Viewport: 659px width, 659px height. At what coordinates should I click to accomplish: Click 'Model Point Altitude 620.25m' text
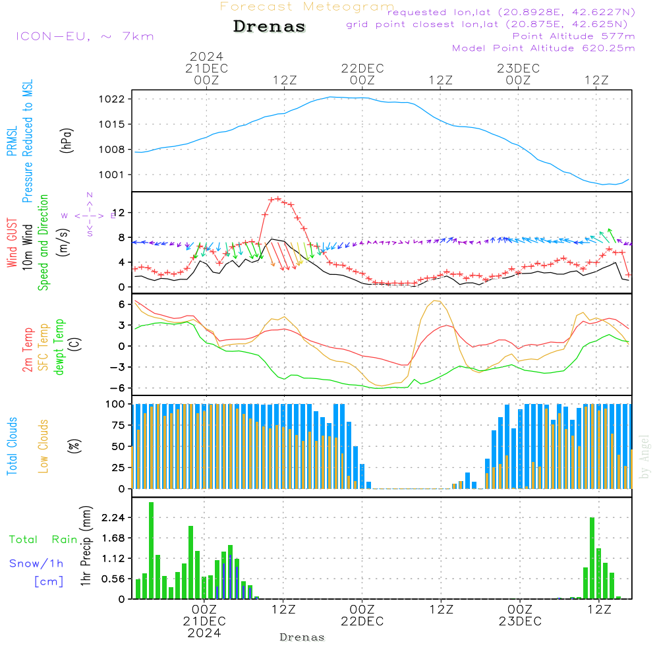[544, 48]
